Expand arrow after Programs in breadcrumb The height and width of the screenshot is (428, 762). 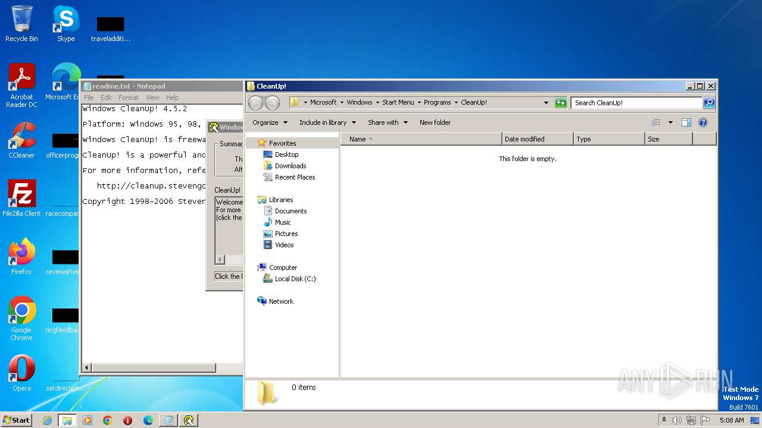(456, 102)
